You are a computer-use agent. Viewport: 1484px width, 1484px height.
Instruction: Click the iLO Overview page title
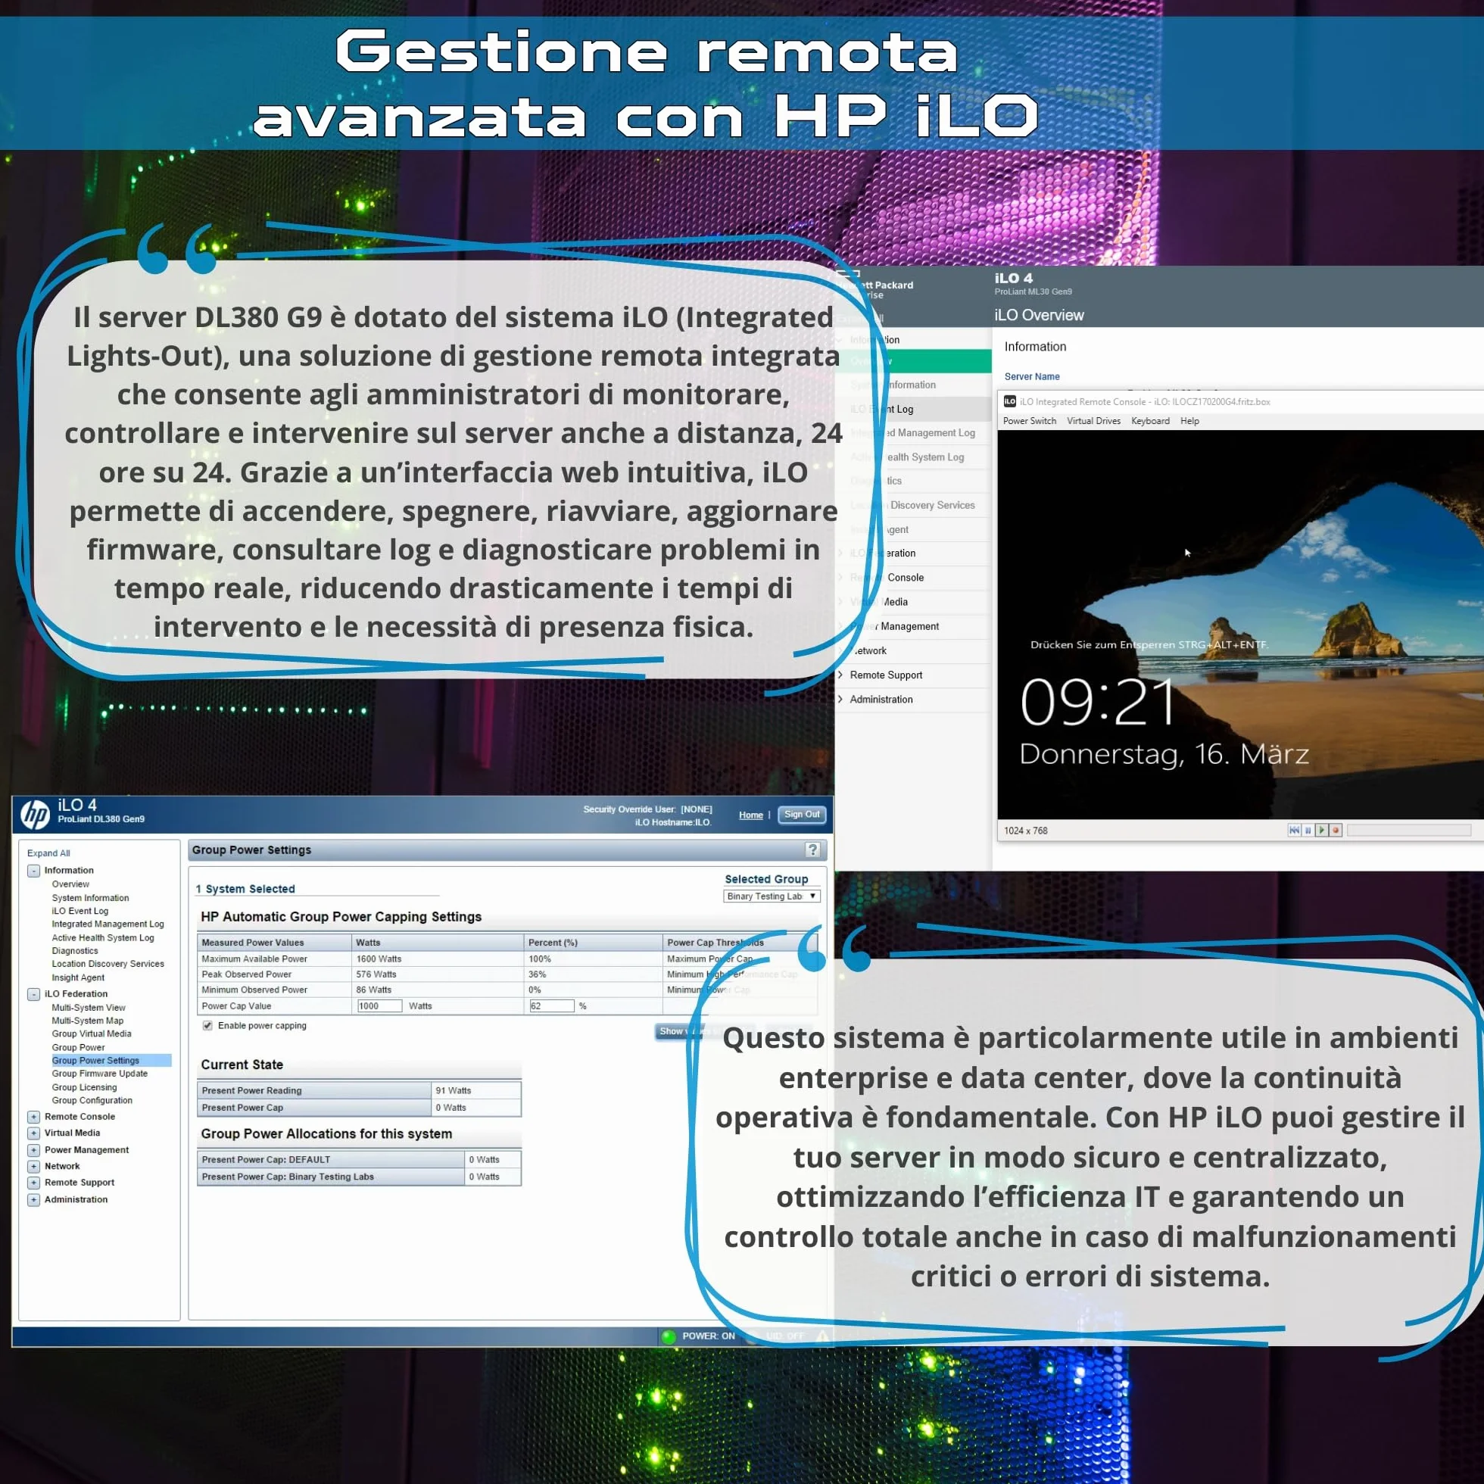click(x=1039, y=315)
